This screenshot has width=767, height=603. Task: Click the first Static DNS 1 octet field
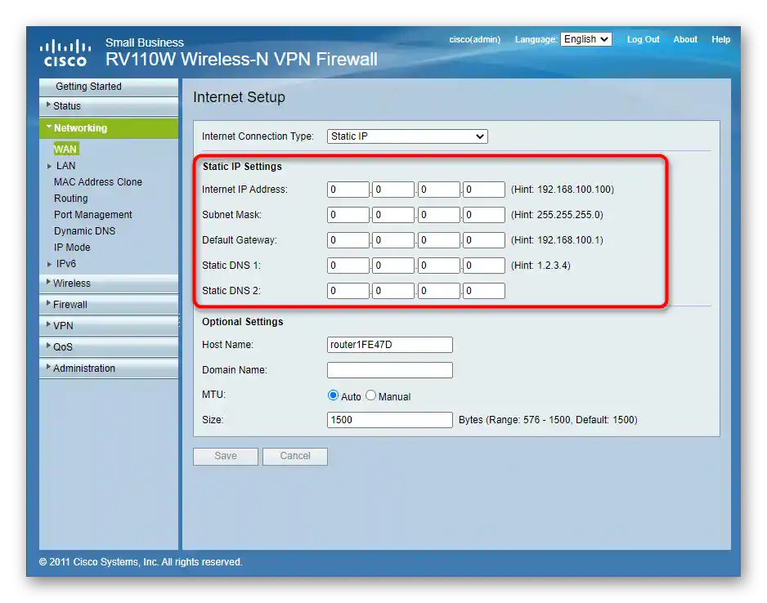[348, 266]
